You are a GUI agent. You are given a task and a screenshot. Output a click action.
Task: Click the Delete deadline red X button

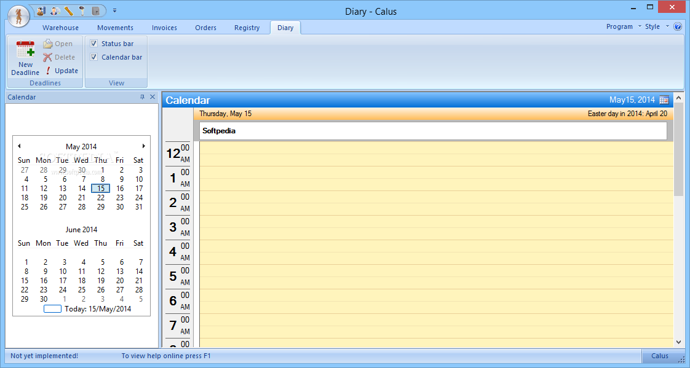pyautogui.click(x=58, y=57)
